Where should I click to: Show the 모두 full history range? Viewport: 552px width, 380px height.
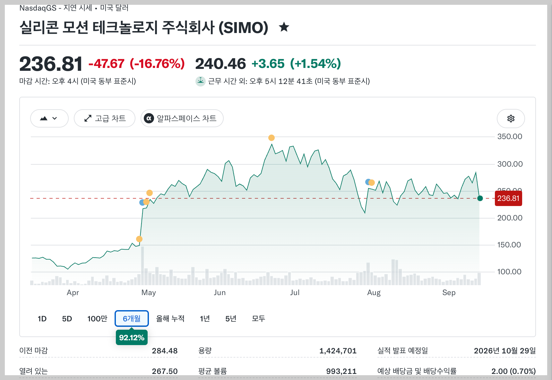pos(258,318)
